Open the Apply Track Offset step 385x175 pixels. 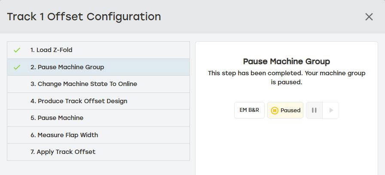63,152
